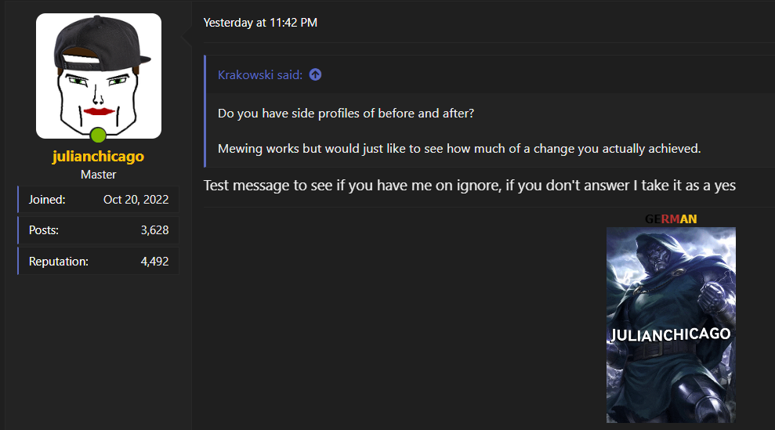Click the 'Krakowski said:' quote link

260,74
